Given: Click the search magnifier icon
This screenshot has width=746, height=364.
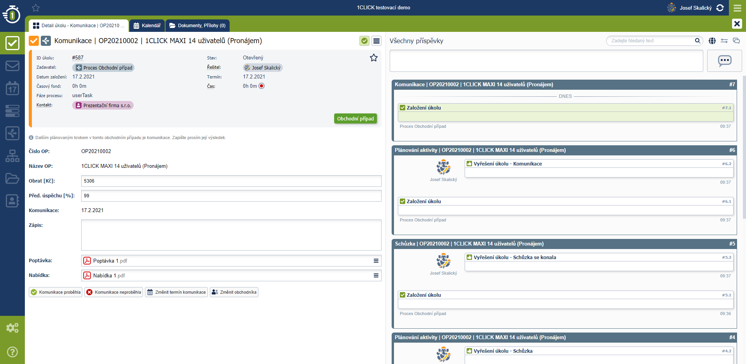Looking at the screenshot, I should (x=697, y=40).
